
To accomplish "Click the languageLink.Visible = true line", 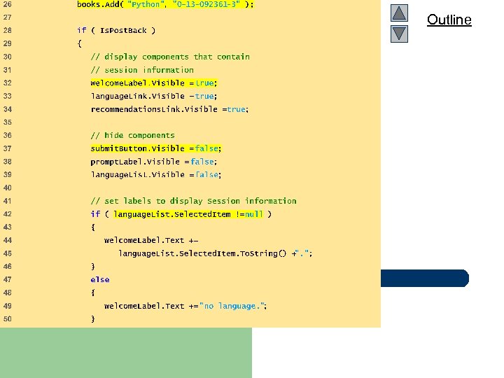I will point(154,96).
